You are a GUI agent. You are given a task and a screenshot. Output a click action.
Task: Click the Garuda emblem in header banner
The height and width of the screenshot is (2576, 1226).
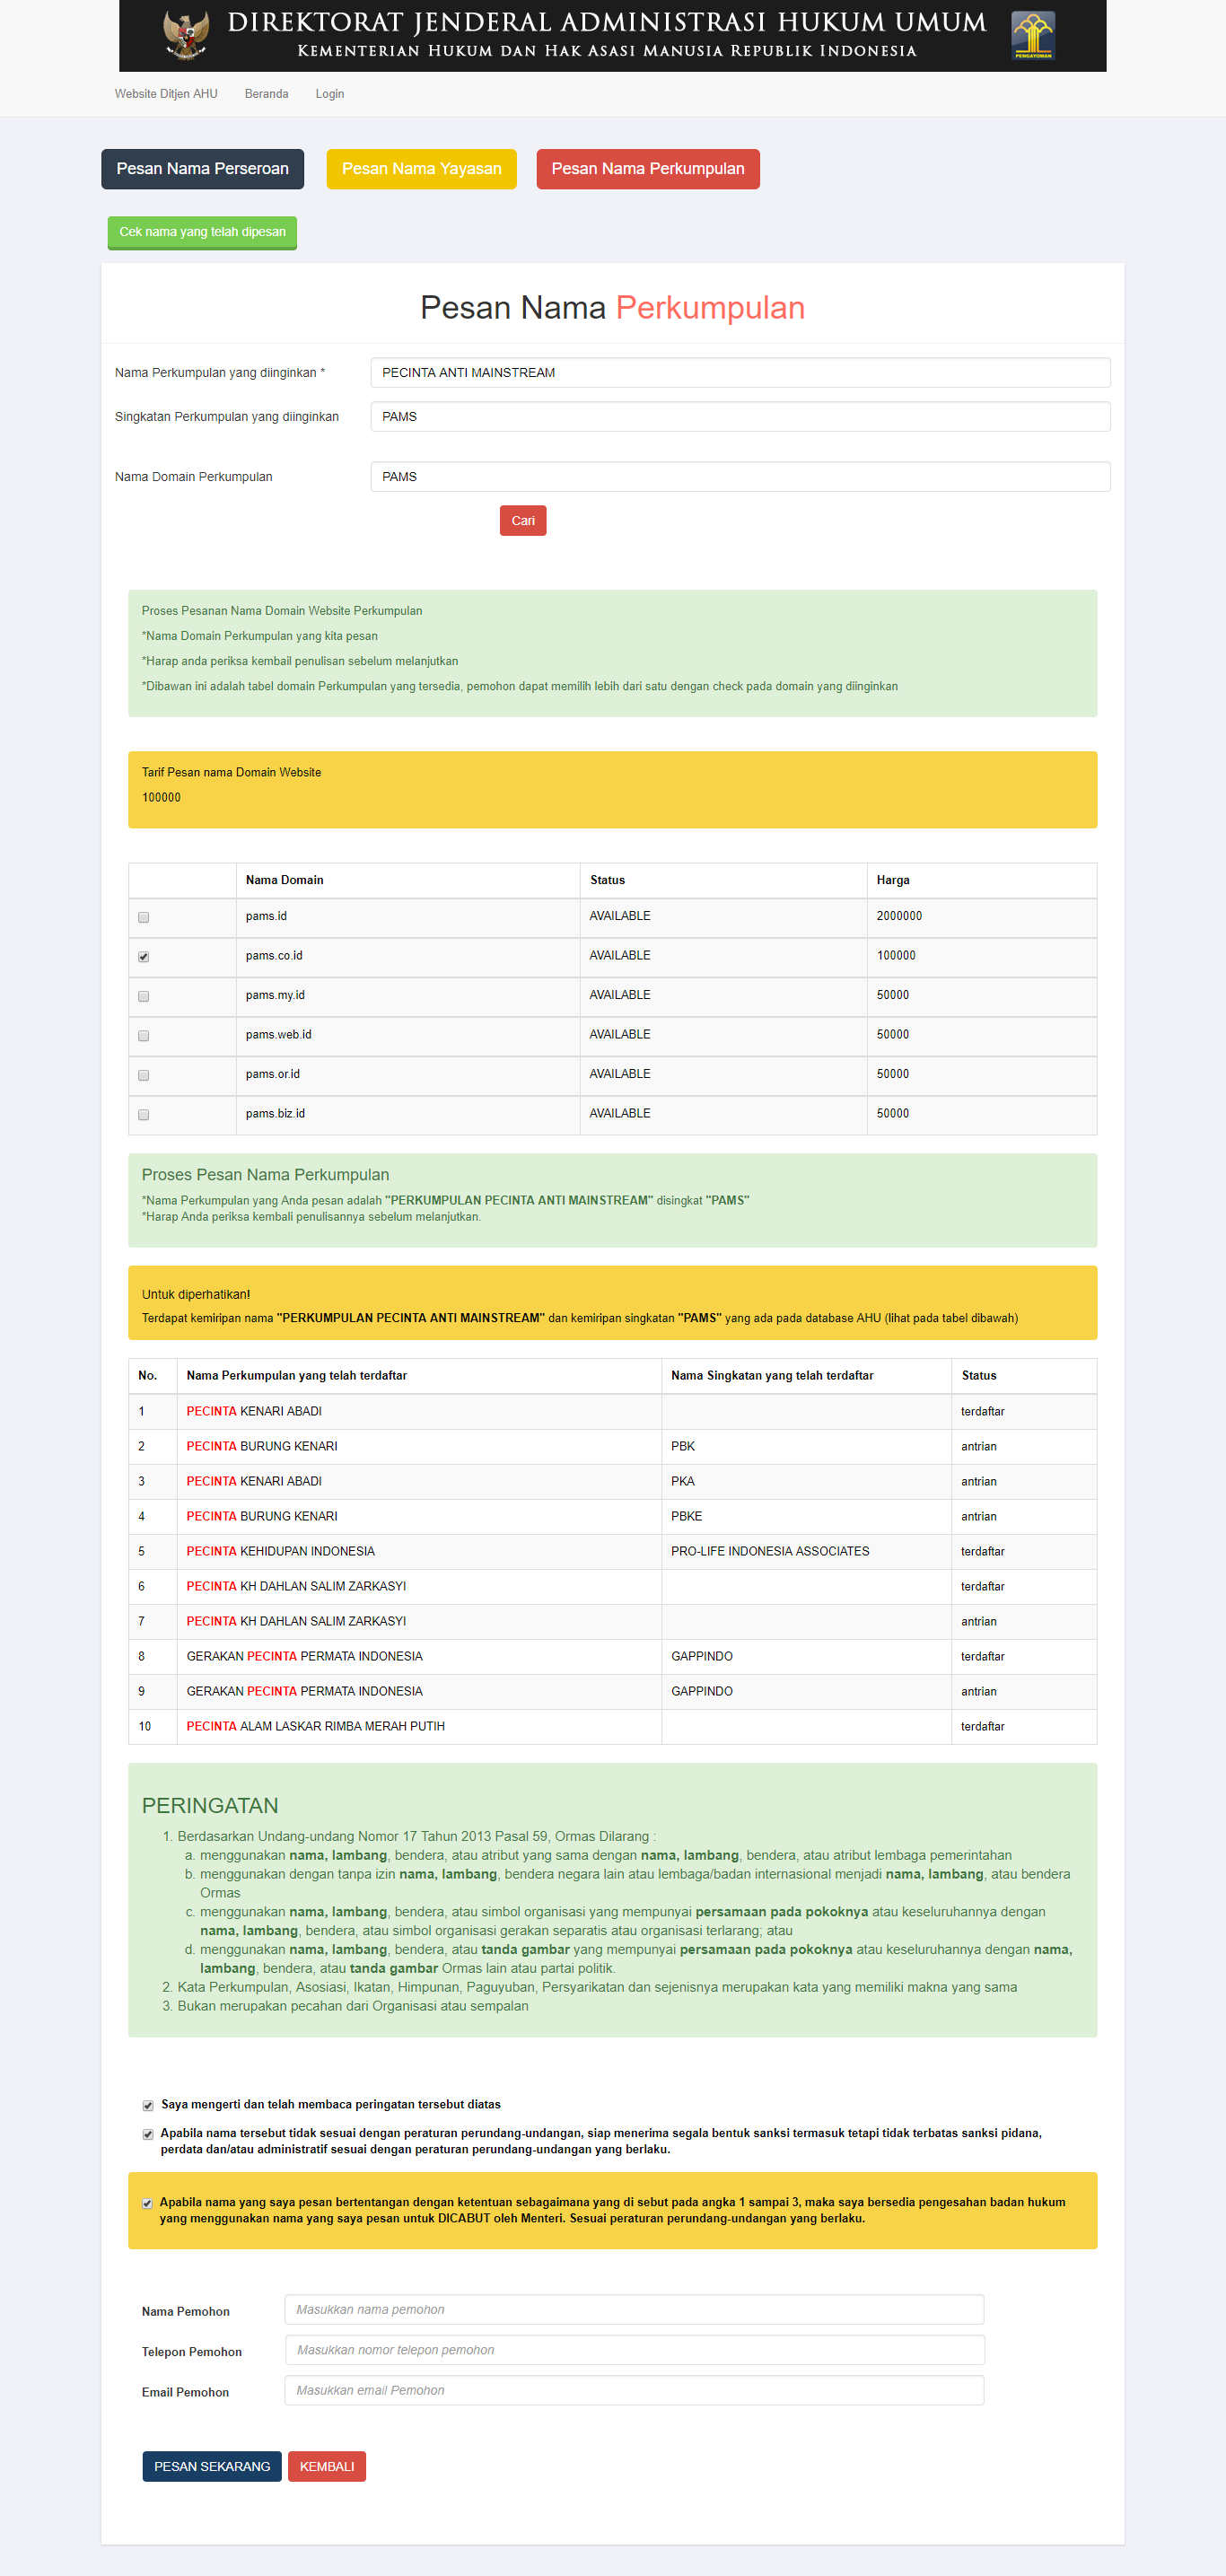point(186,34)
